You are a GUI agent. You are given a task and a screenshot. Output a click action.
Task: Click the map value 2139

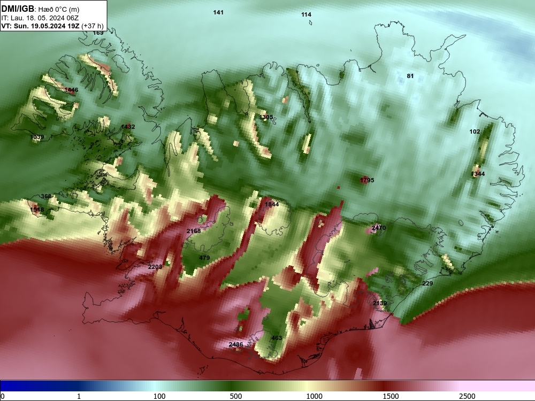coord(380,304)
